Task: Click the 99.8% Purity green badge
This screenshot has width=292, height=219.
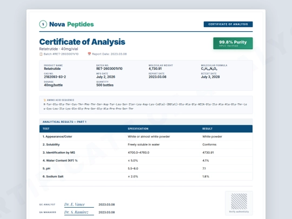Action: [233, 43]
